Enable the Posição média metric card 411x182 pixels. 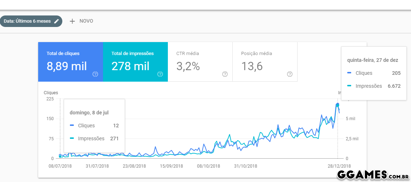tap(261, 61)
